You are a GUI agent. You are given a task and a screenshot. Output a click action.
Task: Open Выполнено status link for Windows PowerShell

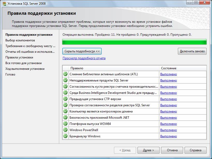click(x=169, y=130)
